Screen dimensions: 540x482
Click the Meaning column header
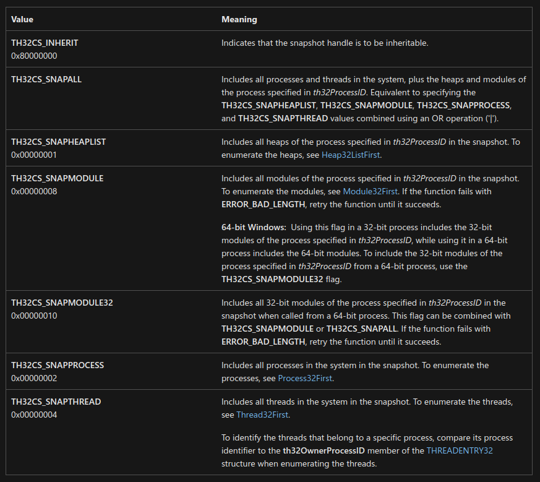pos(239,19)
